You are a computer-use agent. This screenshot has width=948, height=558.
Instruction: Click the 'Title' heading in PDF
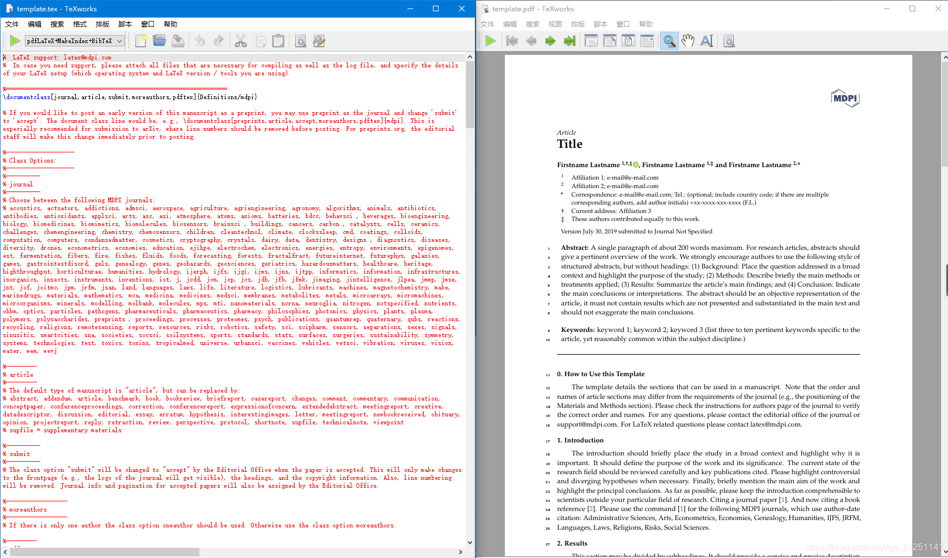(x=569, y=144)
